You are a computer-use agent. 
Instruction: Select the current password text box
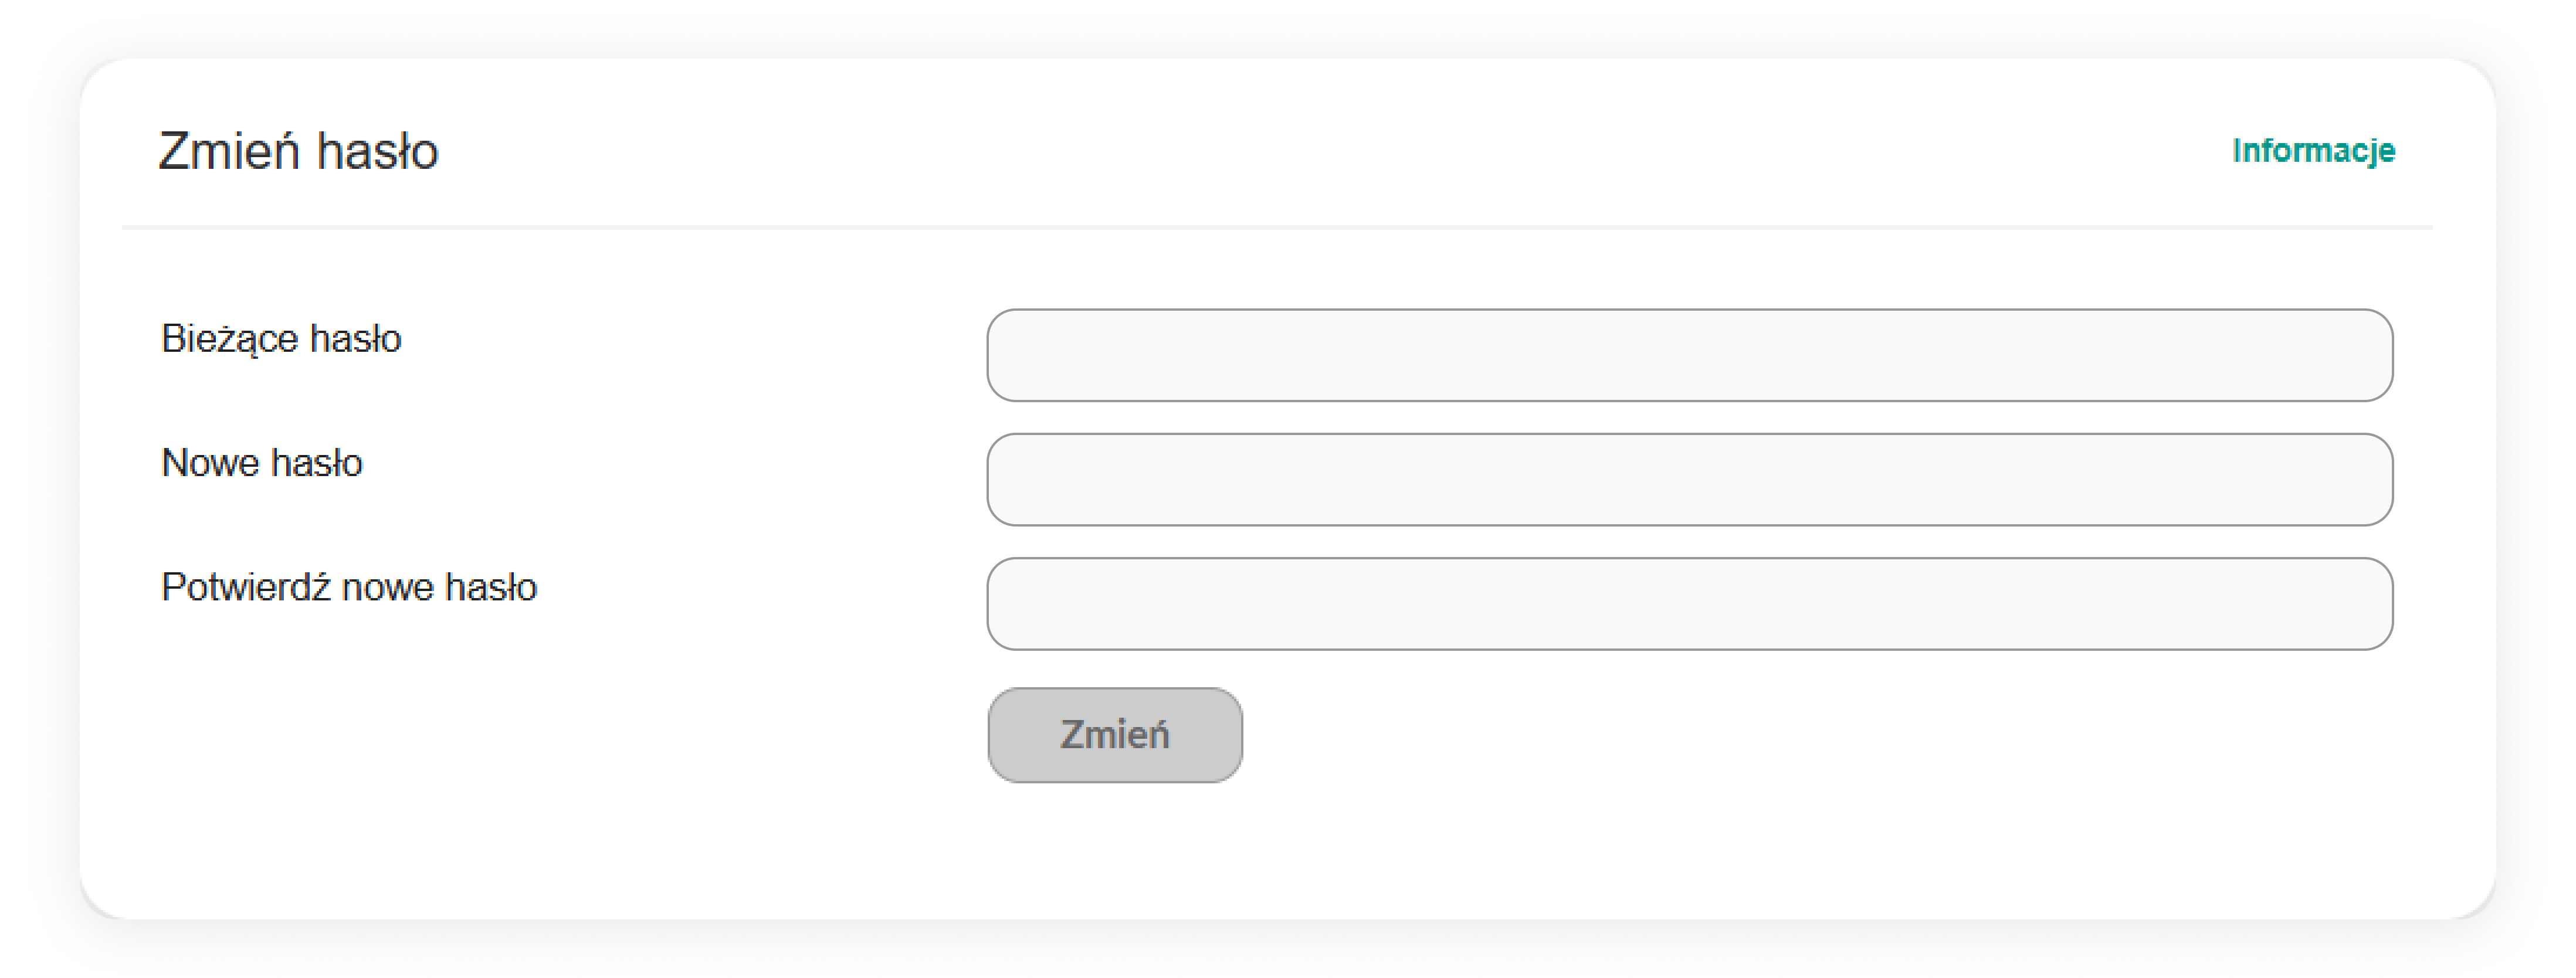(x=1689, y=355)
